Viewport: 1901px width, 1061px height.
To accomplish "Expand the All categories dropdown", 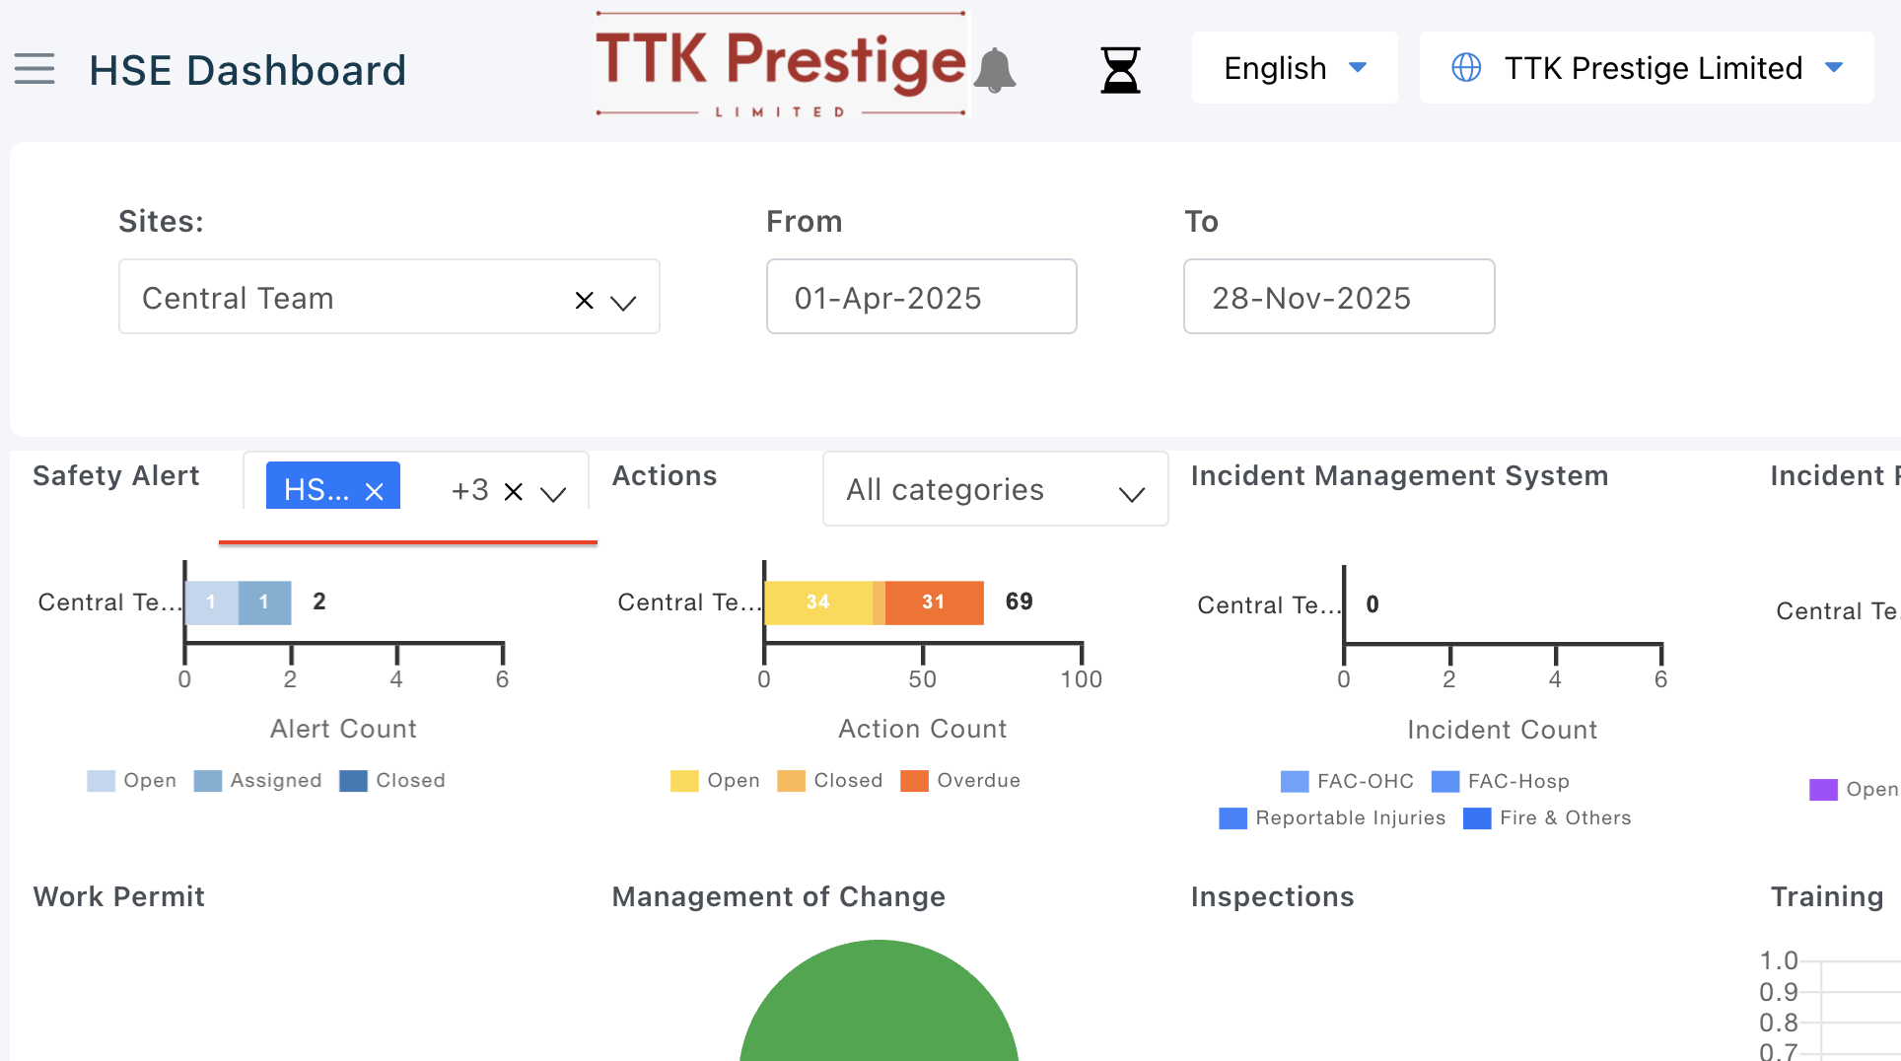I will (x=1132, y=493).
